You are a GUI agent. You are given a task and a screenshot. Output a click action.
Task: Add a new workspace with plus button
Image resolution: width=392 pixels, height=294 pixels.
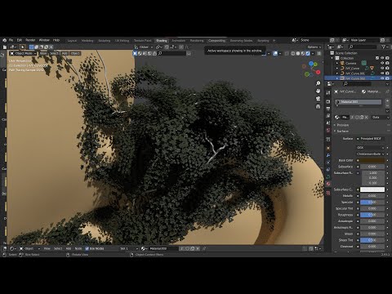(274, 41)
